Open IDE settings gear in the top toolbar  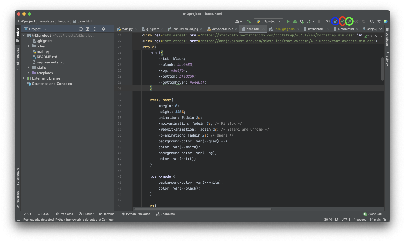click(379, 21)
